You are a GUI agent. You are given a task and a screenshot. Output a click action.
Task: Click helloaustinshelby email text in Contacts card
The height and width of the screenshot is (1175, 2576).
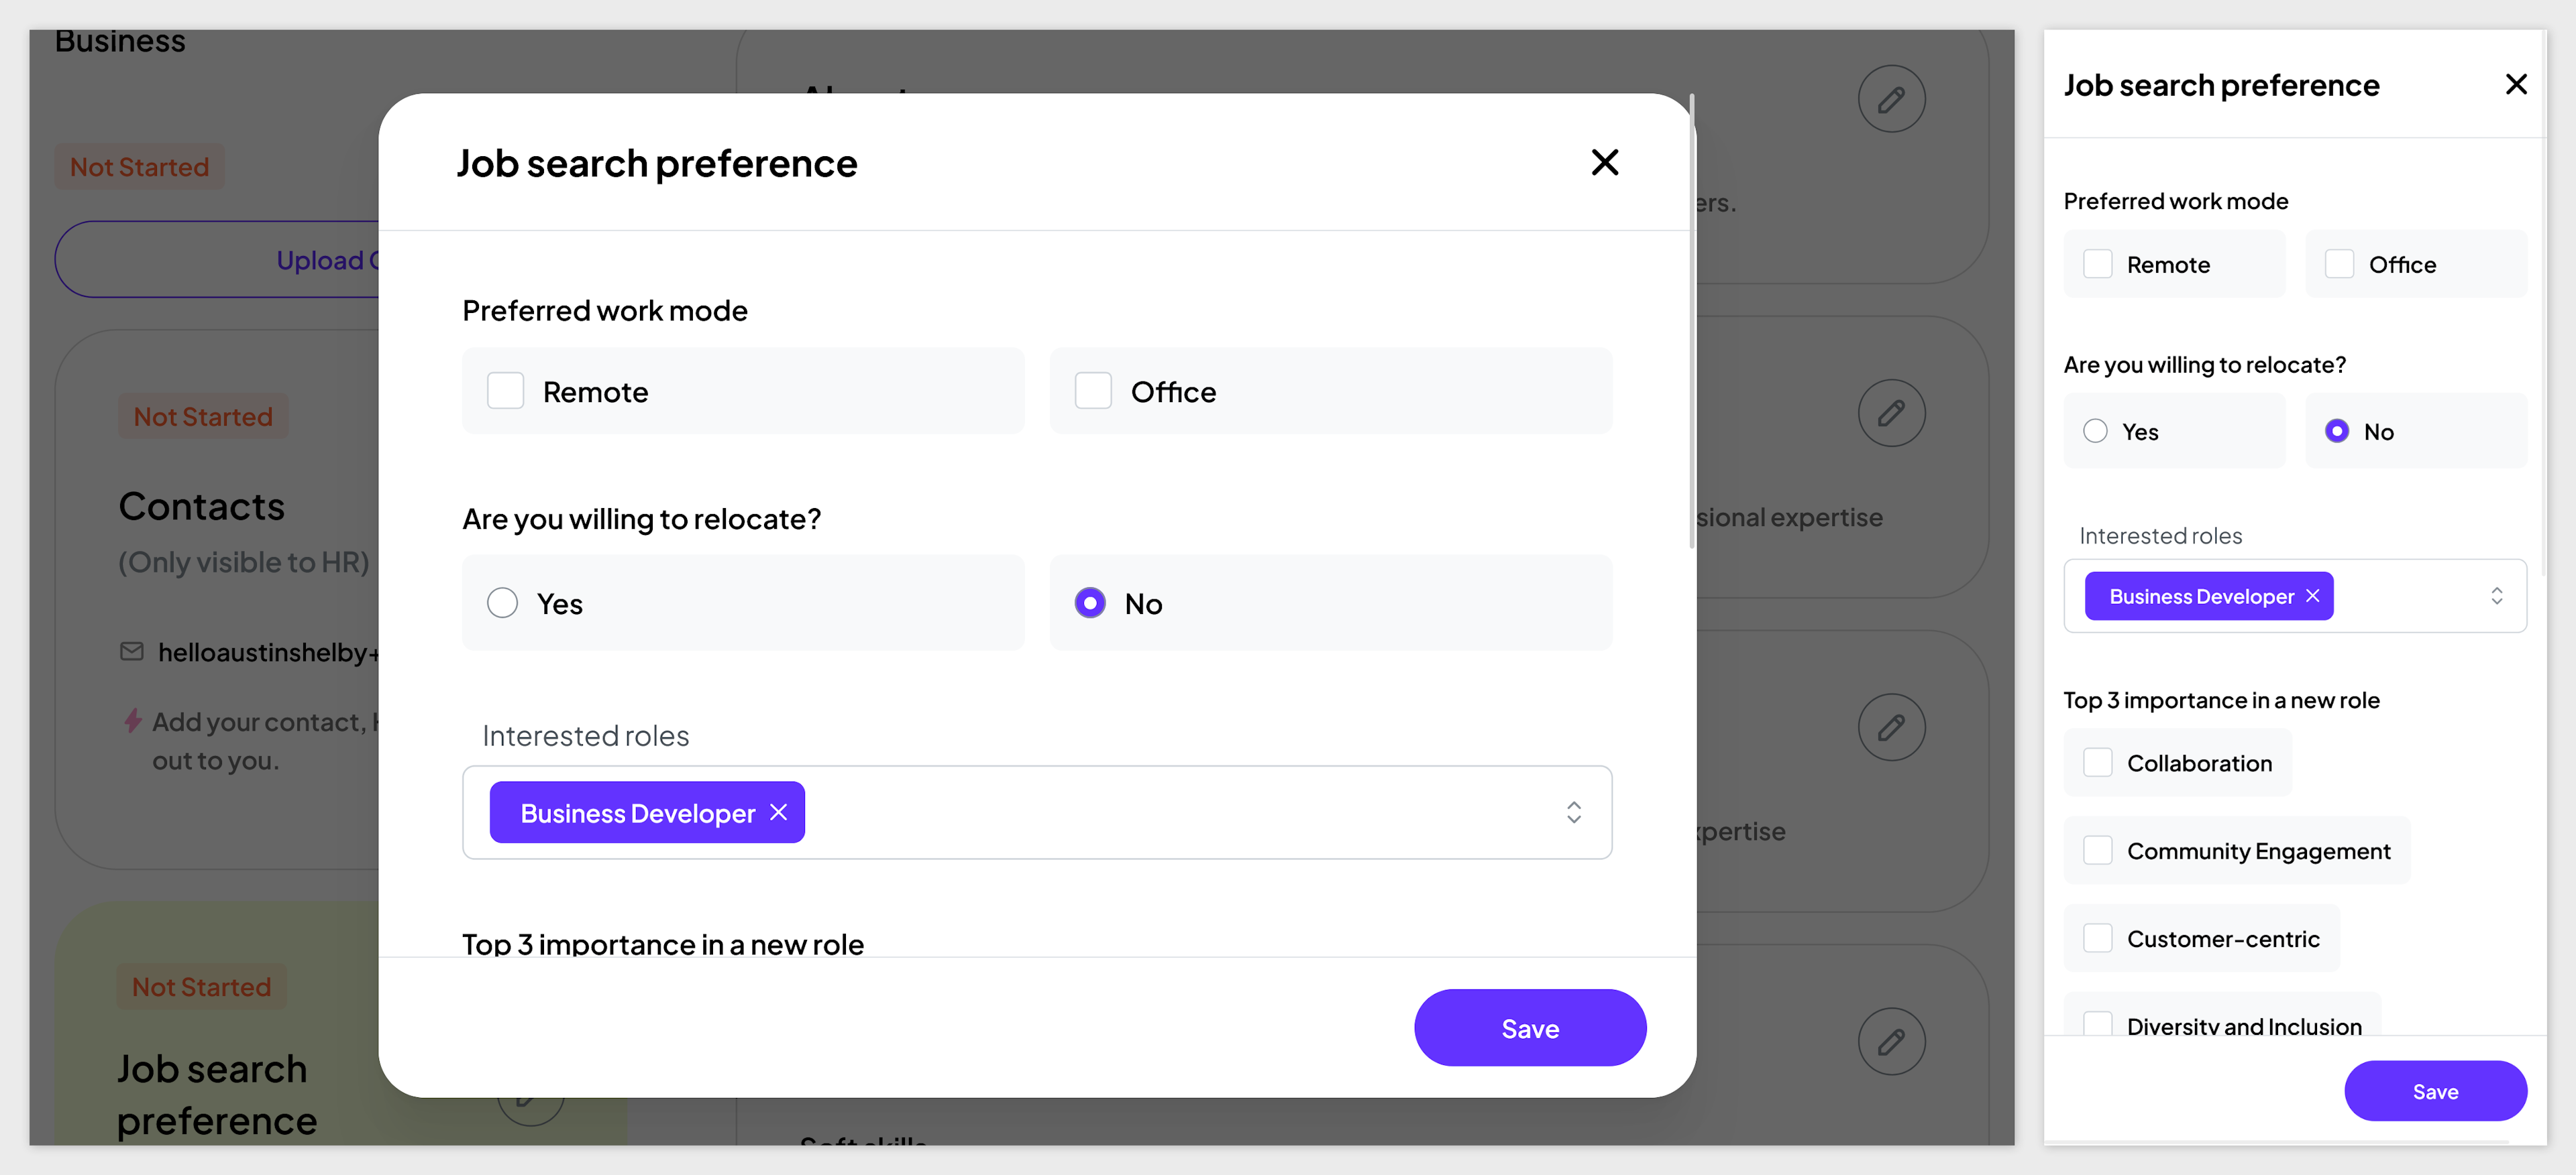pos(269,652)
